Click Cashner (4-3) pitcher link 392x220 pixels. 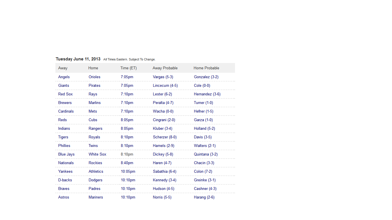205,188
